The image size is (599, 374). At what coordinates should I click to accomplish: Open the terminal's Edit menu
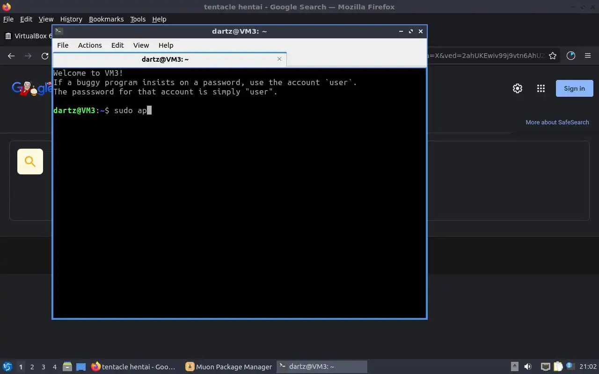(117, 45)
